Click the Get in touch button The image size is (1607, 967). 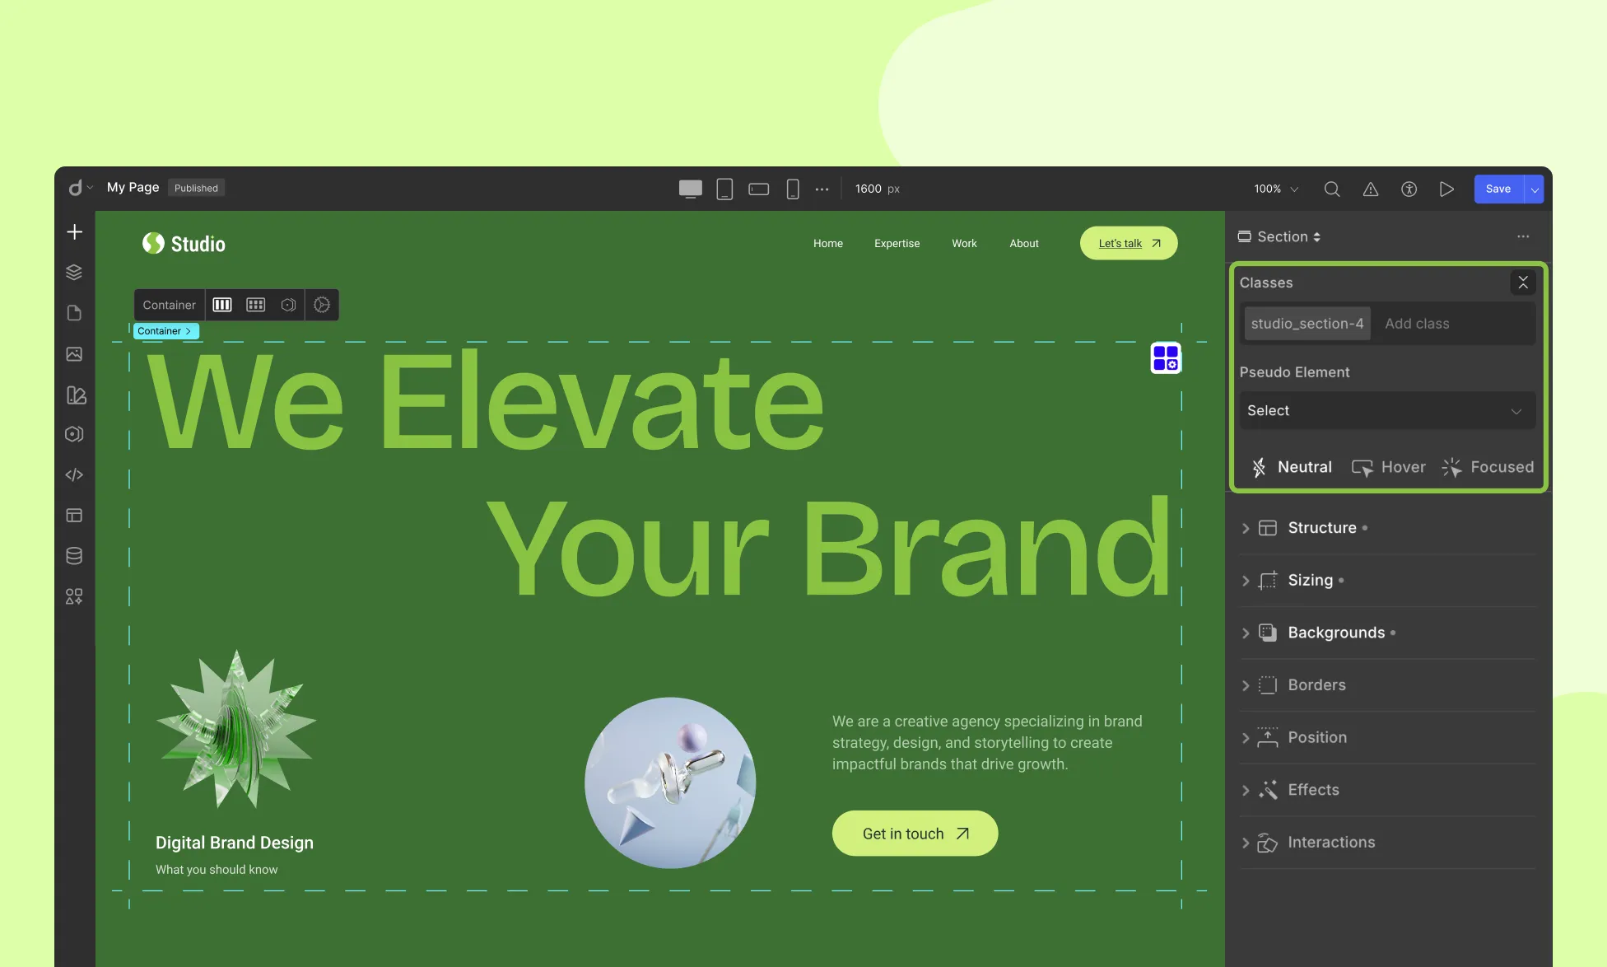click(x=915, y=834)
